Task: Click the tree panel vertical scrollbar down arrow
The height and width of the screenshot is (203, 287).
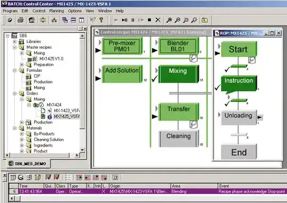Action: [82, 150]
